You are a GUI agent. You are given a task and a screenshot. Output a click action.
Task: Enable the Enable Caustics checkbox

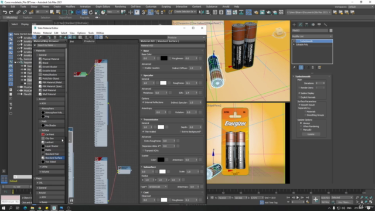[143, 68]
